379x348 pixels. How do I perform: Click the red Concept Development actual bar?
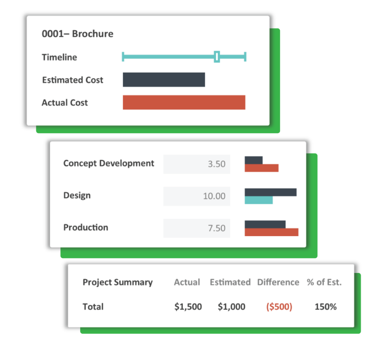pyautogui.click(x=261, y=168)
